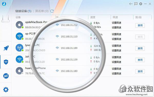Viewport: 154px width, 97px height.
Task: Set upload limit 设置限速 for 192.168.31.189 row
Action: pyautogui.click(x=117, y=51)
